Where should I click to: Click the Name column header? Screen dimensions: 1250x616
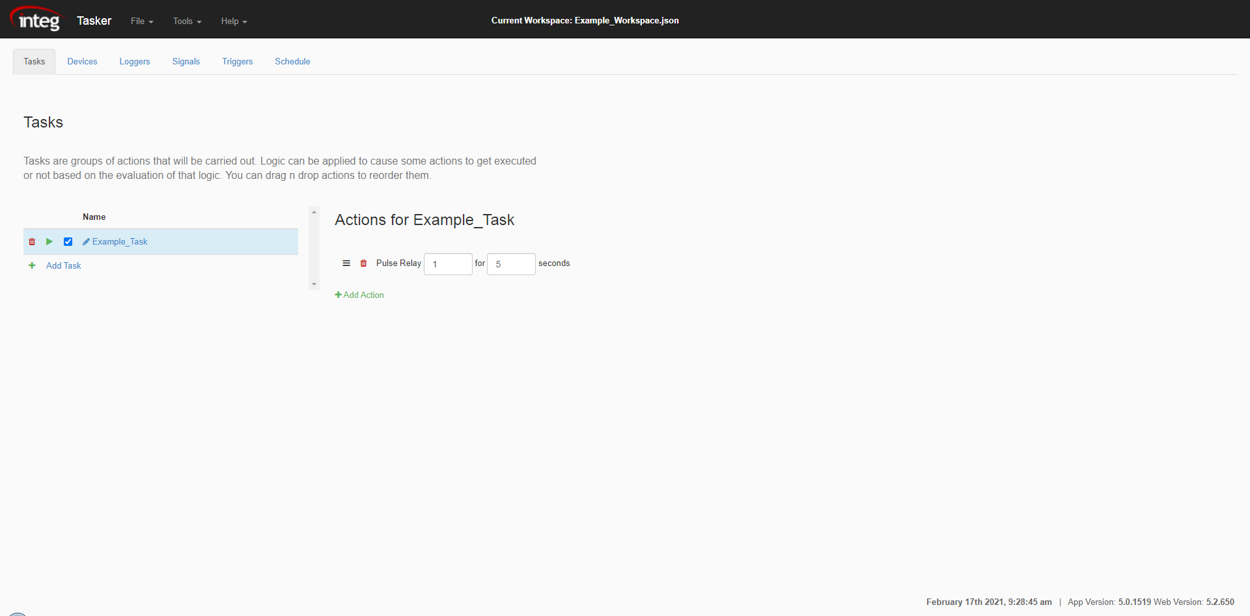point(94,217)
